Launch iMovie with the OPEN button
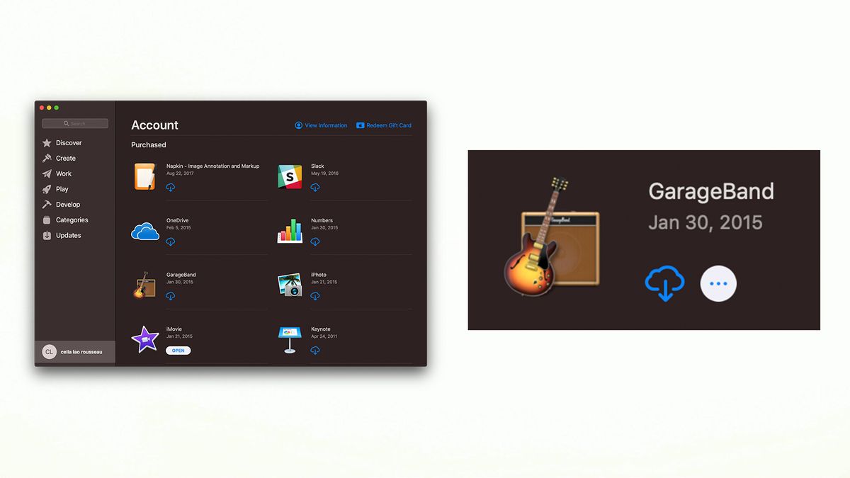Viewport: 850px width, 478px height. [x=178, y=350]
